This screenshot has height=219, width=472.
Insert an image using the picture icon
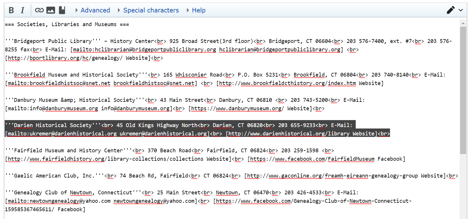pyautogui.click(x=51, y=10)
